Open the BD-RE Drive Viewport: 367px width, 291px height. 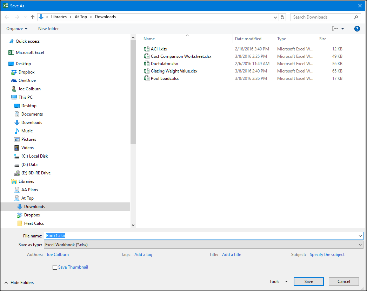coord(35,173)
